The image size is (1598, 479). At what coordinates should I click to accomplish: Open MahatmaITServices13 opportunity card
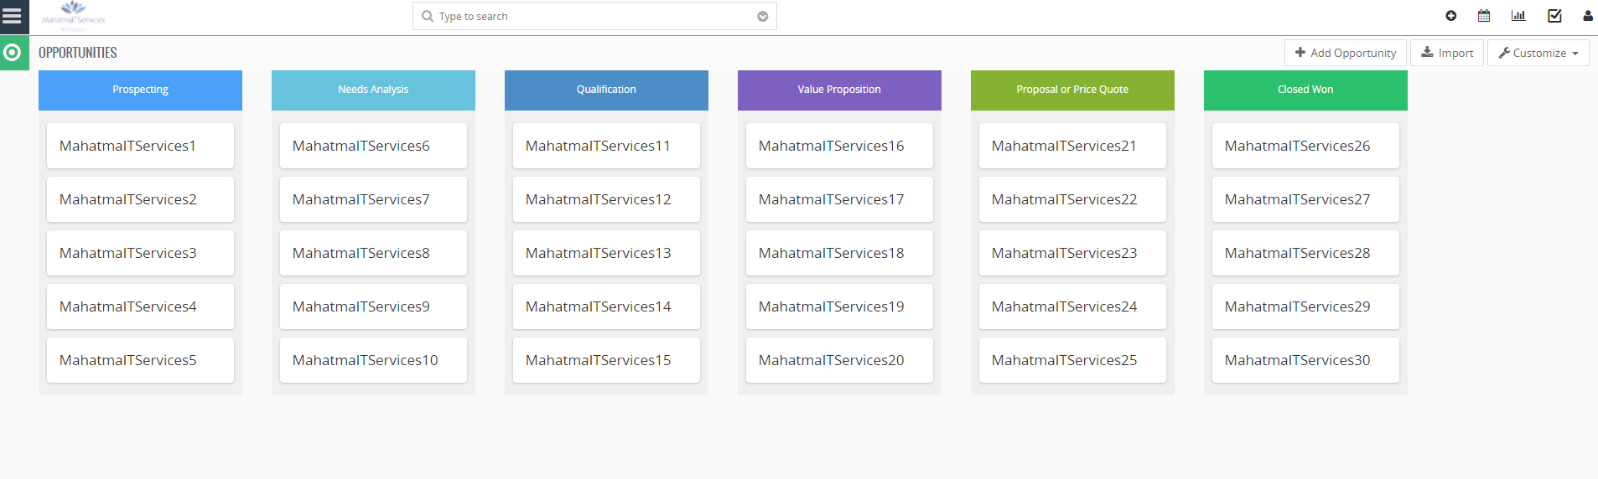pyautogui.click(x=606, y=253)
